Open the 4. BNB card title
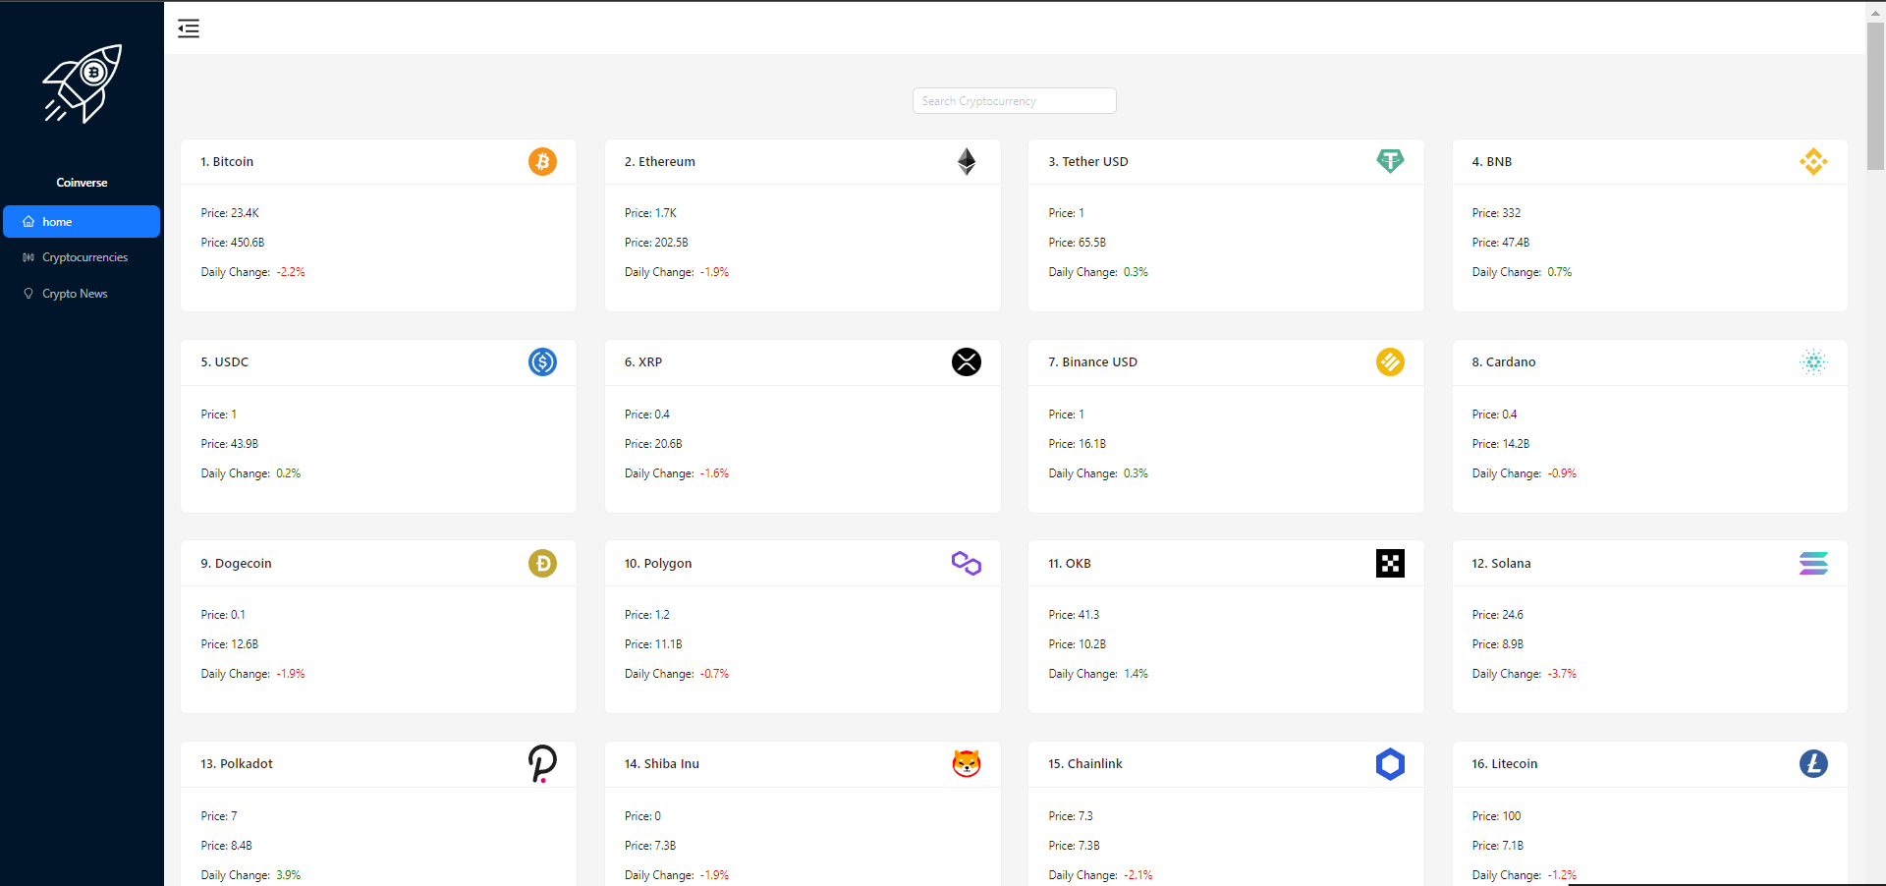 [x=1492, y=162]
